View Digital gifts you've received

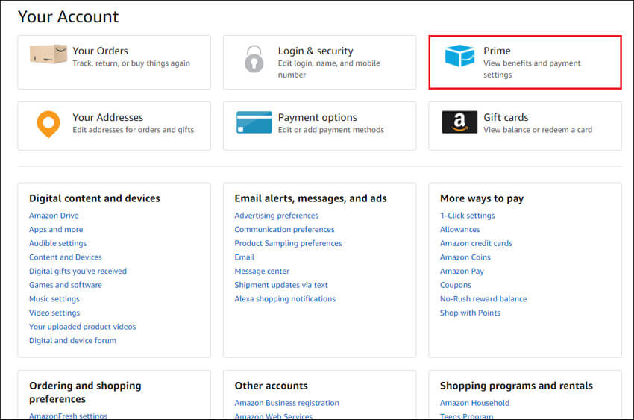[78, 271]
